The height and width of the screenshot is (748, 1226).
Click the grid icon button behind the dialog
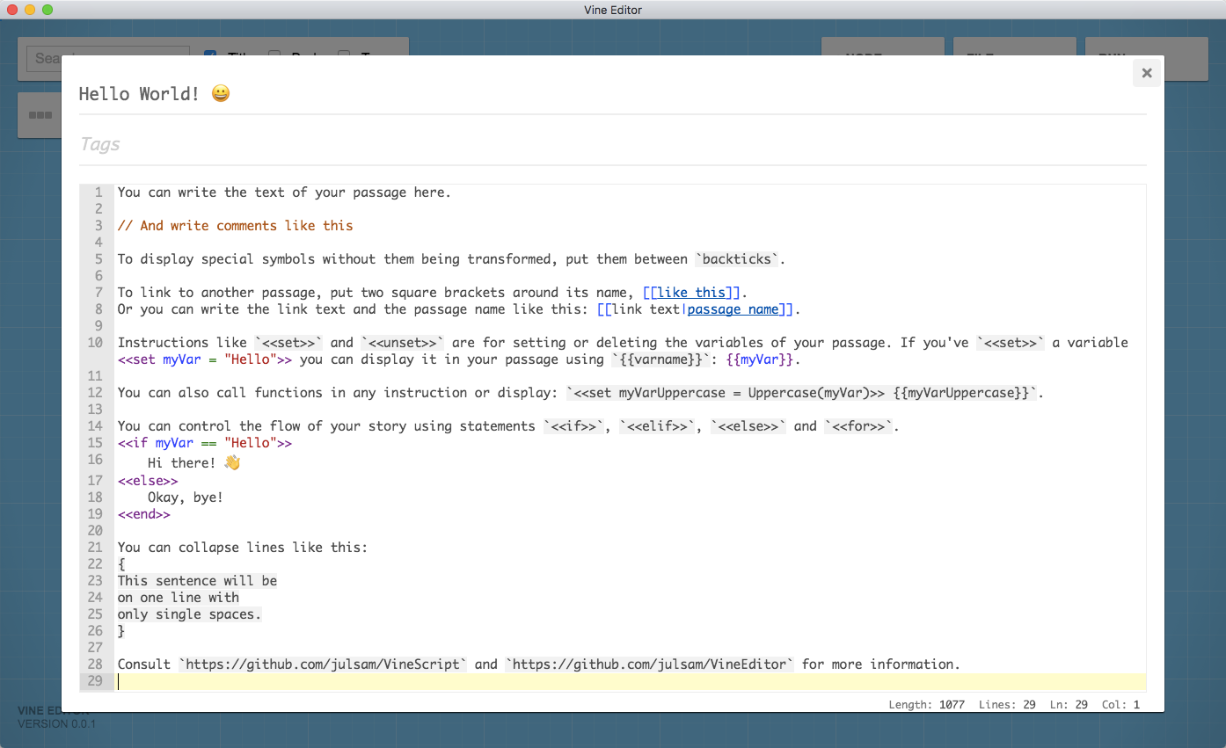click(40, 115)
